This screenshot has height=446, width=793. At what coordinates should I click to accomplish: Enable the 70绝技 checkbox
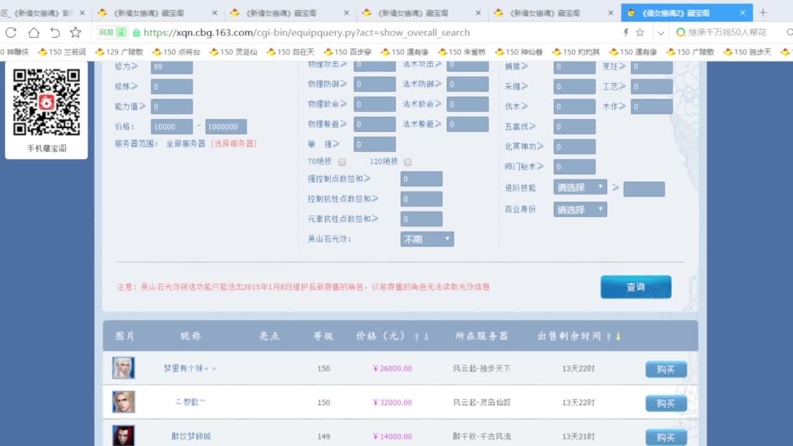point(342,162)
